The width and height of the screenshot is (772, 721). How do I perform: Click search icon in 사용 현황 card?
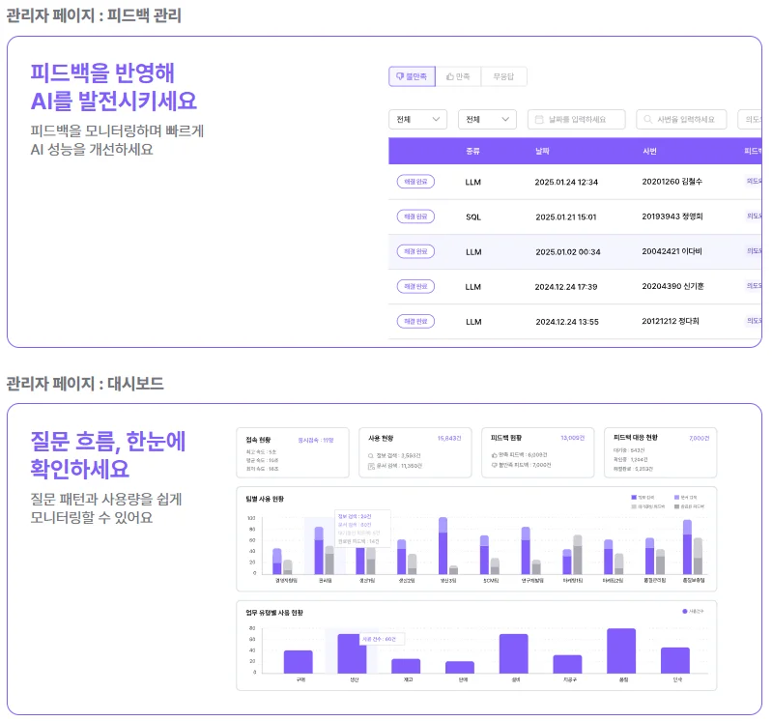[371, 456]
